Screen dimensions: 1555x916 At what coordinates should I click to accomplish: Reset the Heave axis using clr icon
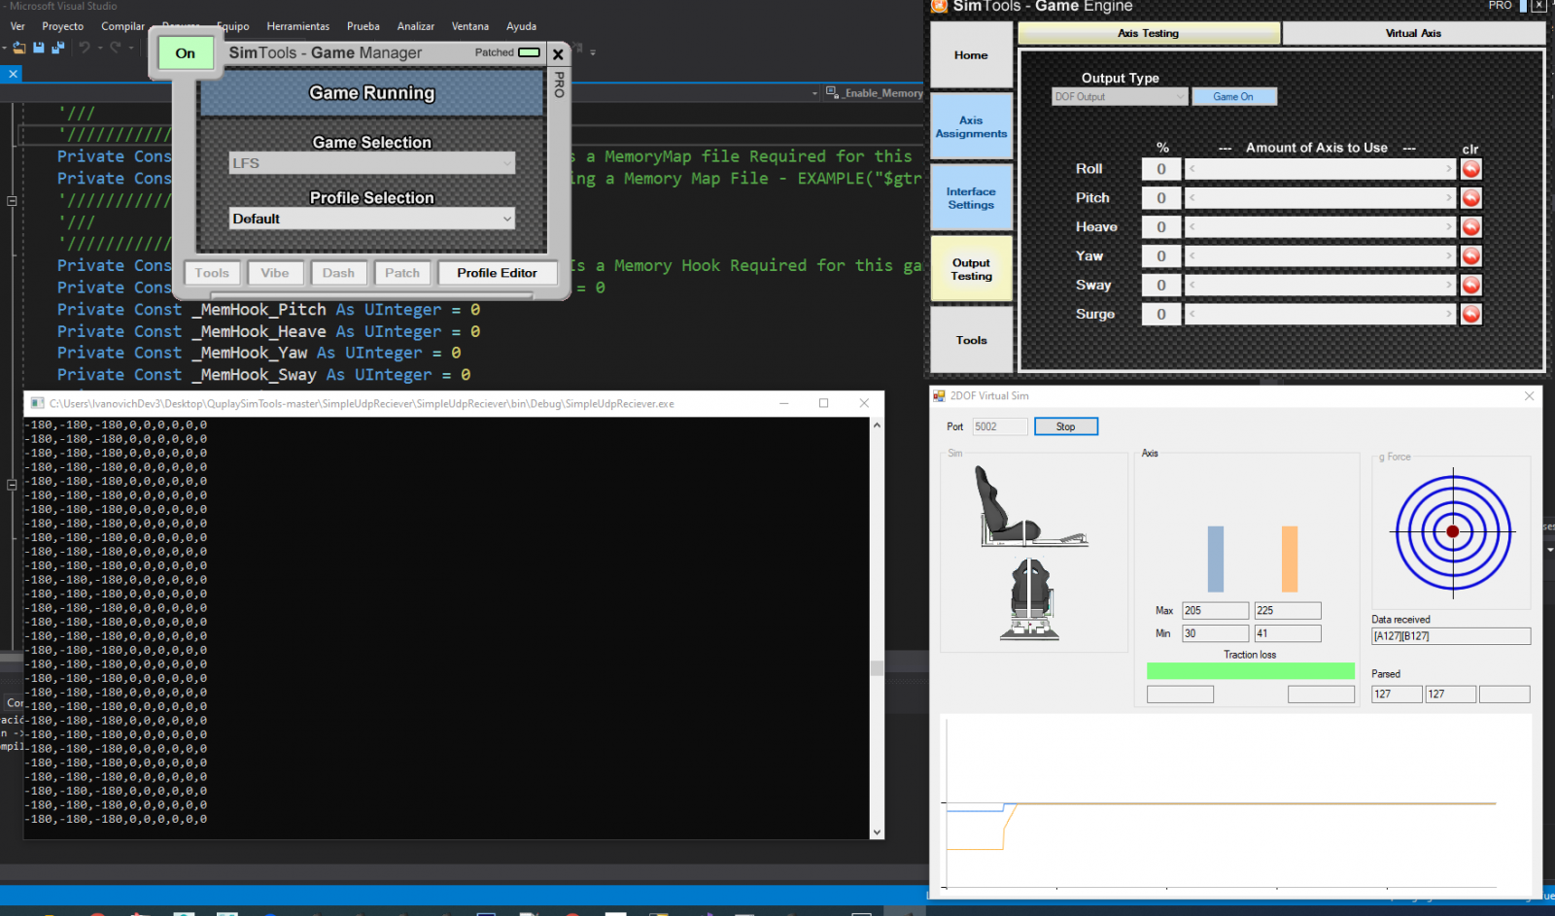point(1470,227)
